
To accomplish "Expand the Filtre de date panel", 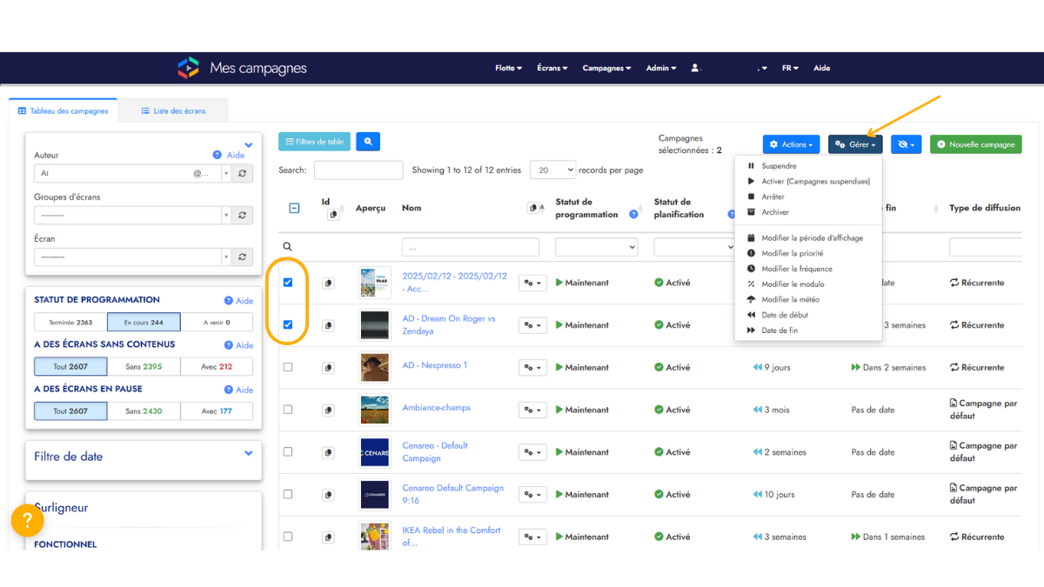I will click(249, 453).
